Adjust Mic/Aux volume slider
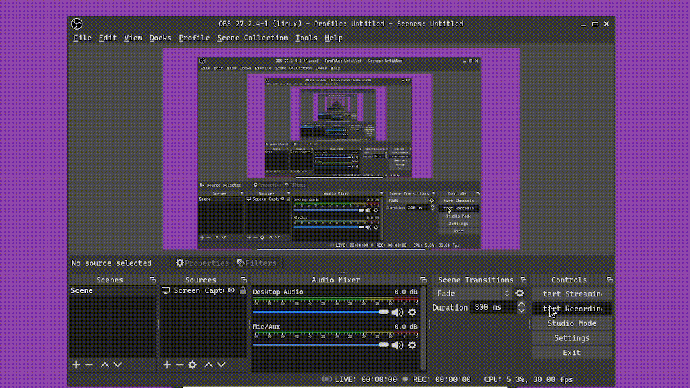 pos(321,345)
